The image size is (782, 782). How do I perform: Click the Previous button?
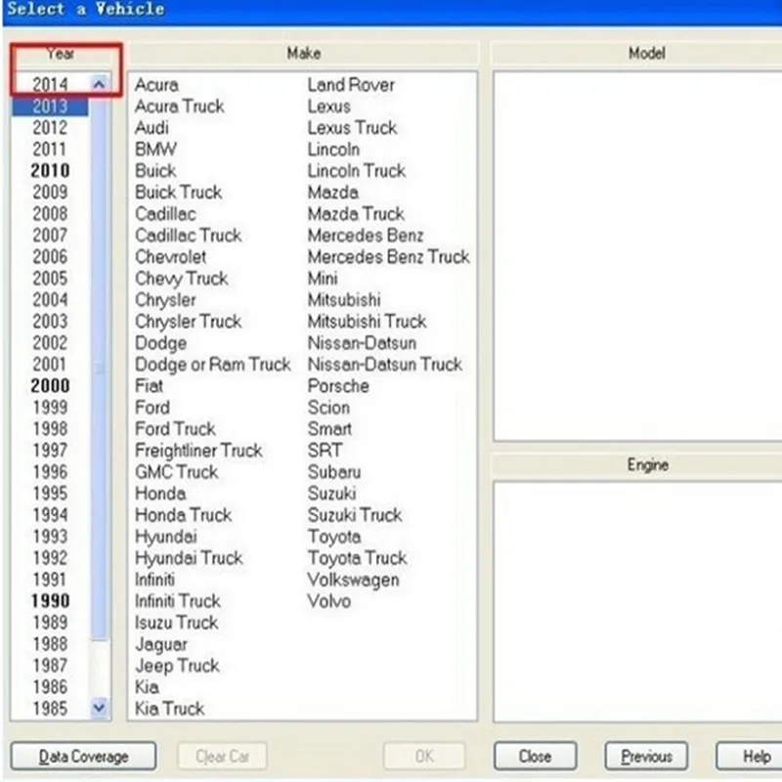pos(646,756)
